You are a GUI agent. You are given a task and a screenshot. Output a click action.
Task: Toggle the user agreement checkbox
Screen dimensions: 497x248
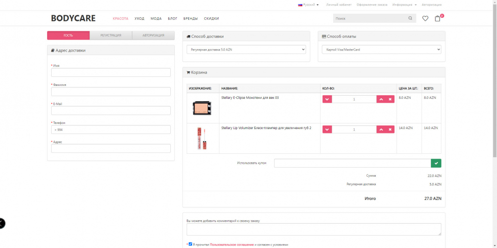coord(190,244)
